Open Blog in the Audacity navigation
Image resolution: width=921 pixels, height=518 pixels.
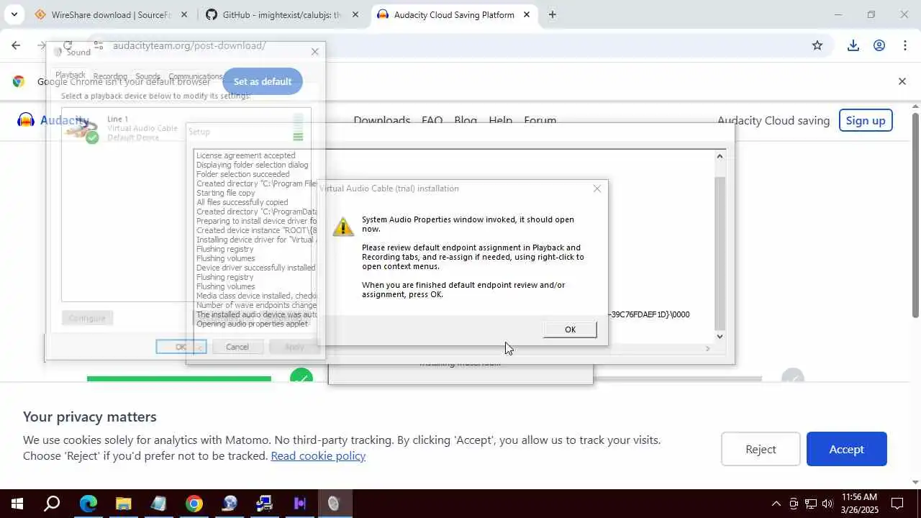[466, 121]
